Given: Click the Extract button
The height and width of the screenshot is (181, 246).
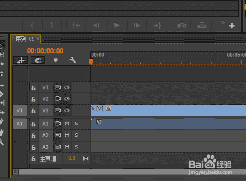Looking at the screenshot, I should click(x=202, y=25).
